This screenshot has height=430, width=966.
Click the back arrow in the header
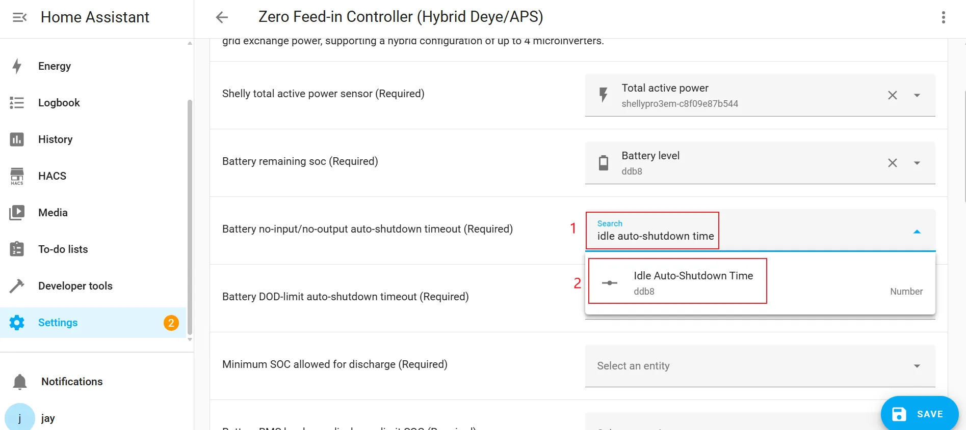[222, 17]
